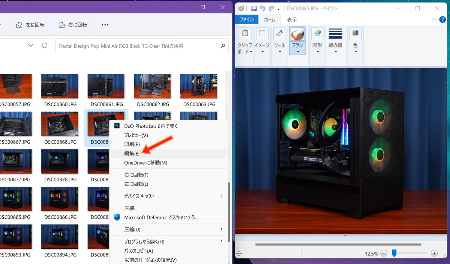
Task: Expand the プログラムから開く(H) submenu
Action: click(222, 242)
